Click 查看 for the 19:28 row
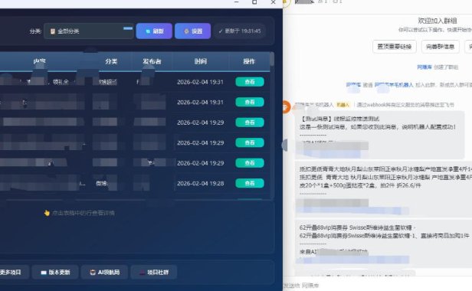 point(250,183)
